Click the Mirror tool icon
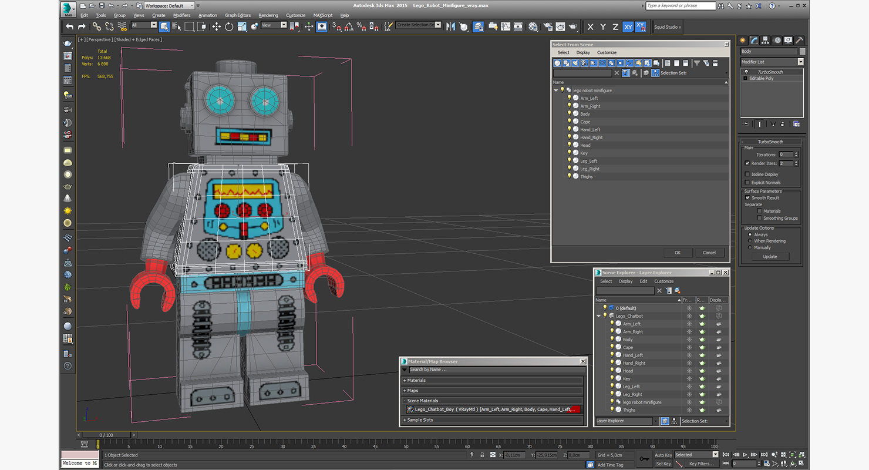Image resolution: width=869 pixels, height=470 pixels. 450,26
